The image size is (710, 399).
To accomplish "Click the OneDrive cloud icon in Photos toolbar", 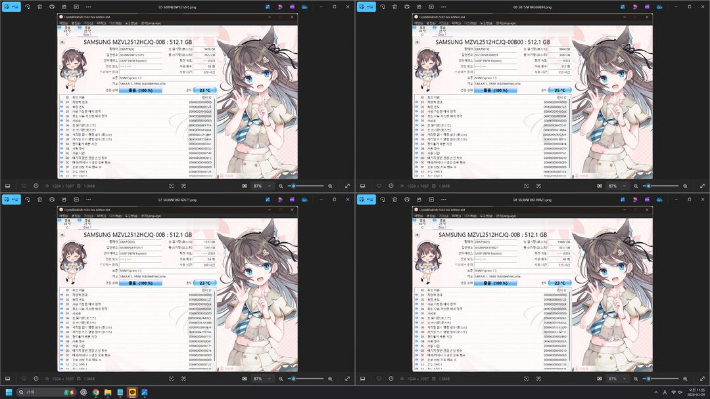I will pyautogui.click(x=304, y=7).
